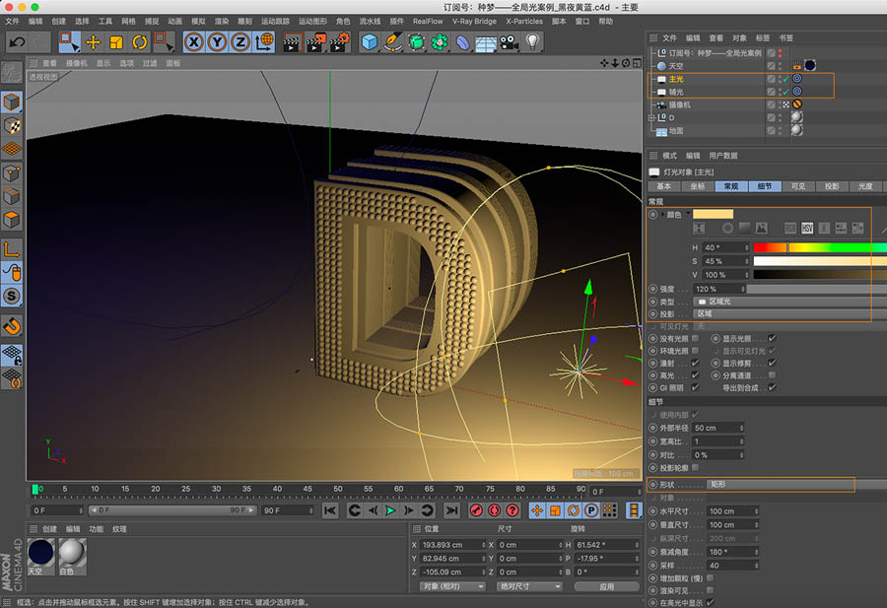Open the 运动图形 menu

coord(312,21)
